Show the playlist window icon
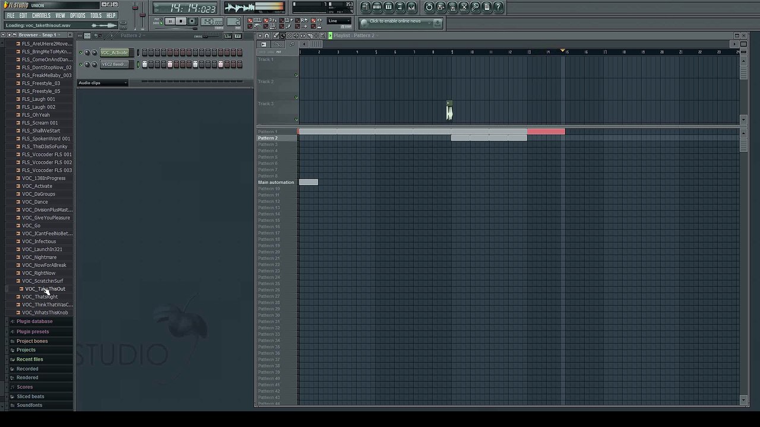The width and height of the screenshot is (760, 427). coord(366,7)
